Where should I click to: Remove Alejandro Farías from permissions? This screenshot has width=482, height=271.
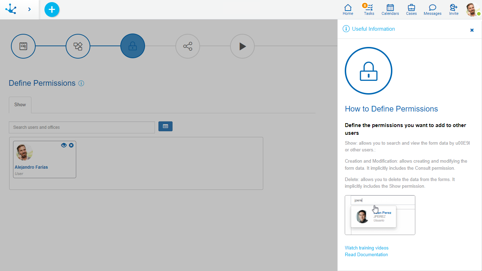[x=71, y=145]
